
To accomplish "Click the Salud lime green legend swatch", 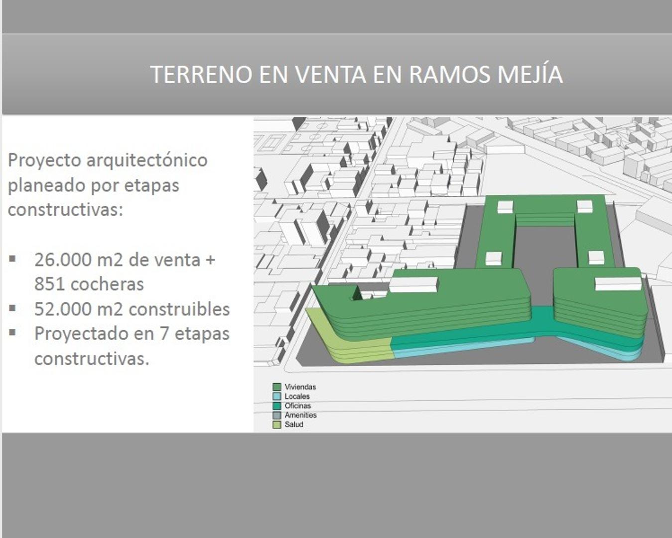I will 277,425.
